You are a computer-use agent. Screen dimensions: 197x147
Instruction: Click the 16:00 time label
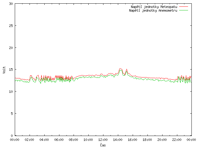point(132,140)
